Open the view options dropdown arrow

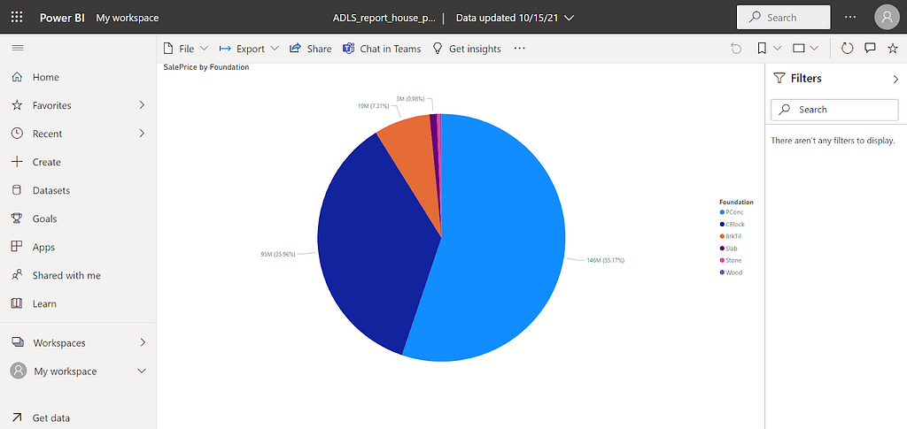point(815,49)
